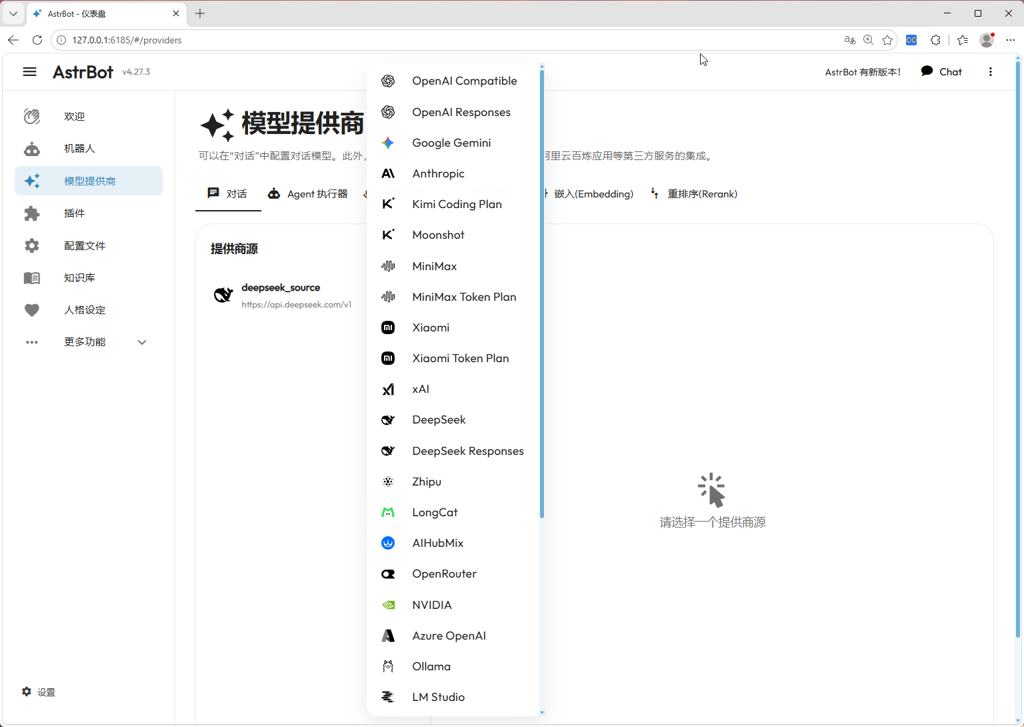Switch to the 嵌入(Embedding) tab
The width and height of the screenshot is (1024, 727).
click(593, 194)
